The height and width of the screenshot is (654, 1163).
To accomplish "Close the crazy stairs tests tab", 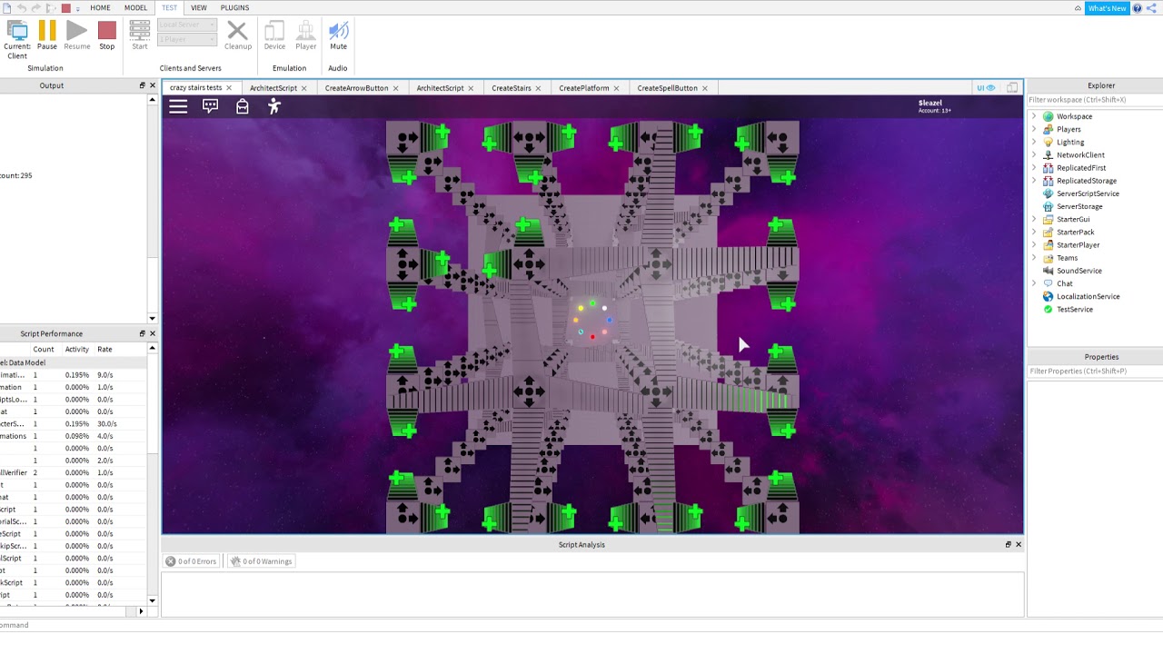I will [x=229, y=88].
